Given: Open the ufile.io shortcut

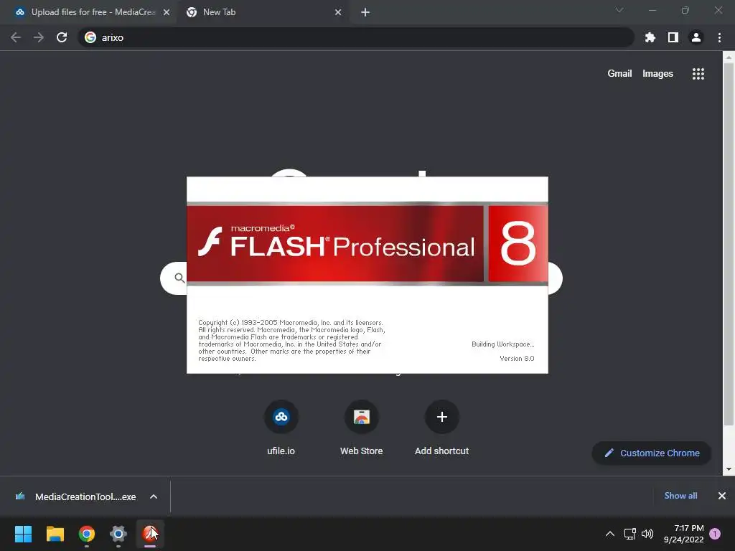Looking at the screenshot, I should click(281, 428).
